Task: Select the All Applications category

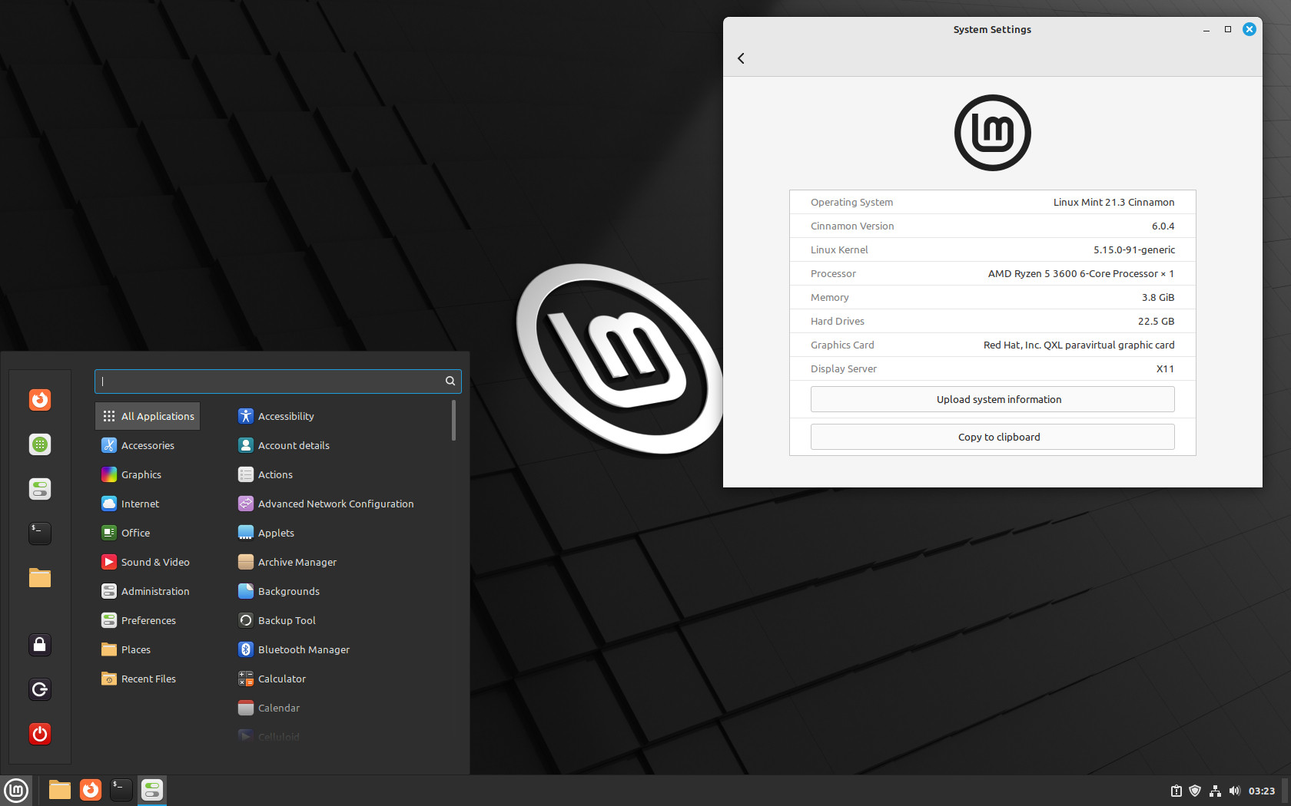Action: pyautogui.click(x=148, y=416)
